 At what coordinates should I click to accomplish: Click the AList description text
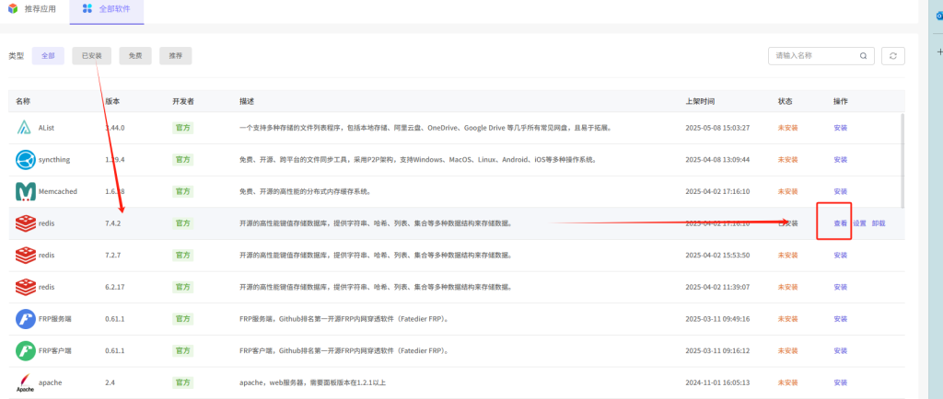click(425, 128)
